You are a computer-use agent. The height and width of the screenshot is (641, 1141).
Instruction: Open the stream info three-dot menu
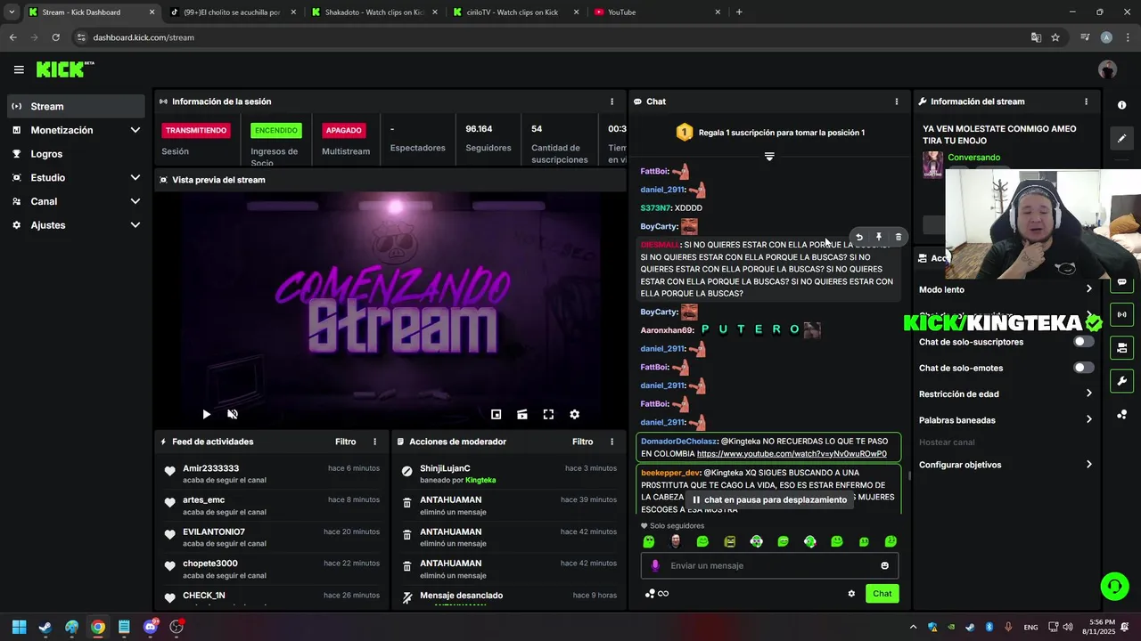1086,101
